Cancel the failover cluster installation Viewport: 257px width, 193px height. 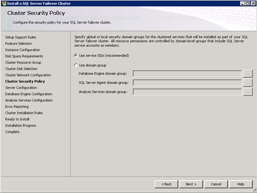[x=216, y=184]
